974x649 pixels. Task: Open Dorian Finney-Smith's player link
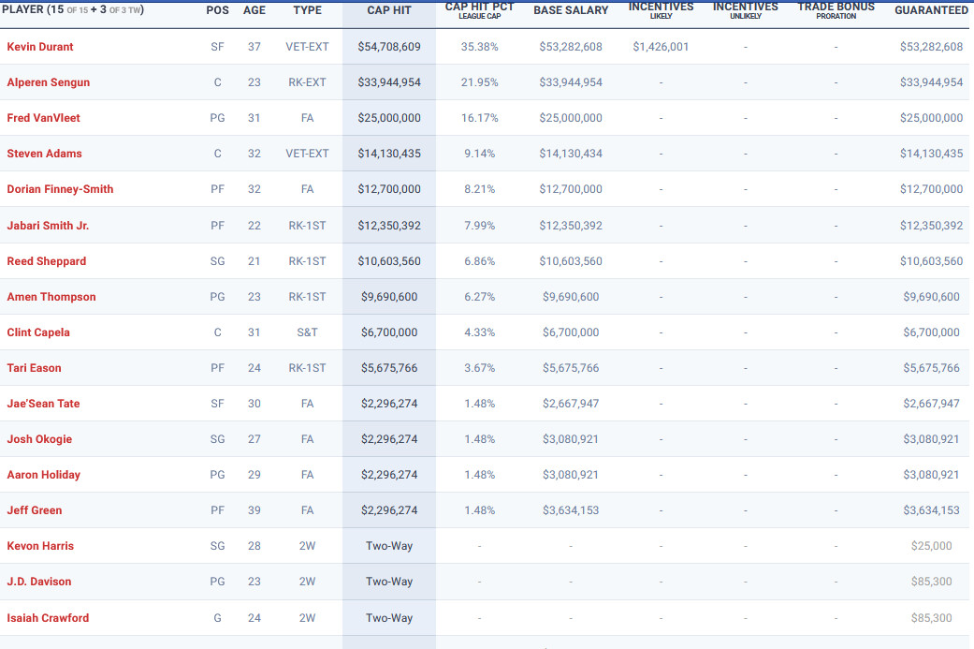click(60, 189)
